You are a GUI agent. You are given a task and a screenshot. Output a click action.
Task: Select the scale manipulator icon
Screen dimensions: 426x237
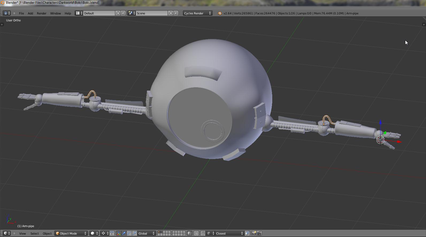coord(135,233)
